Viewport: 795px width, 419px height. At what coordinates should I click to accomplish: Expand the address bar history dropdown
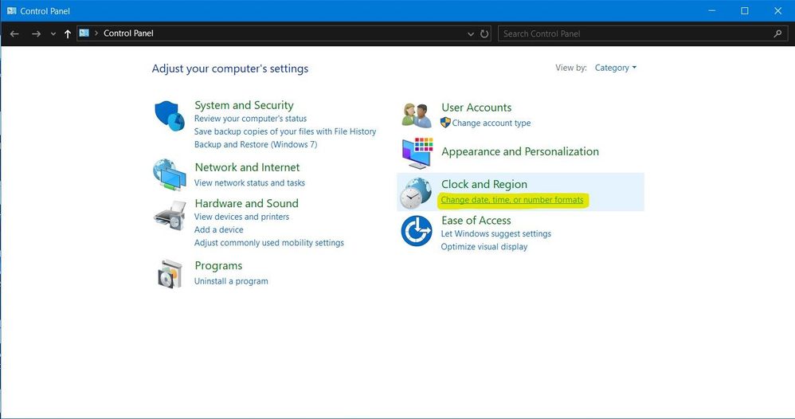pyautogui.click(x=471, y=34)
